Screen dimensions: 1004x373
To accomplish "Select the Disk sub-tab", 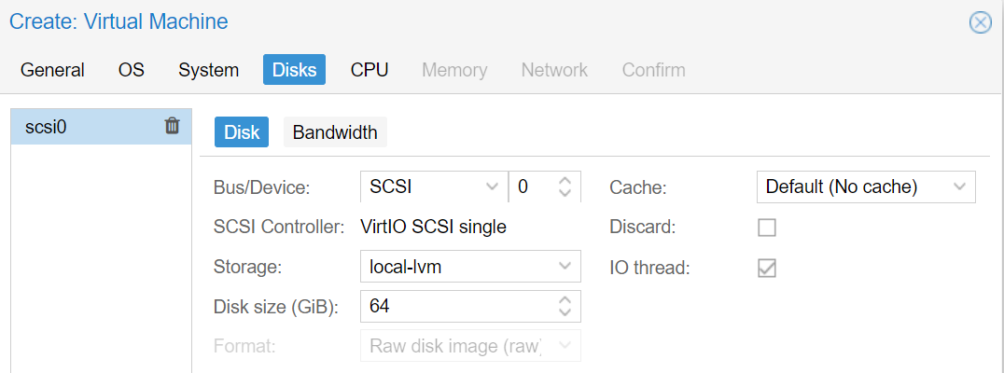I will point(242,132).
